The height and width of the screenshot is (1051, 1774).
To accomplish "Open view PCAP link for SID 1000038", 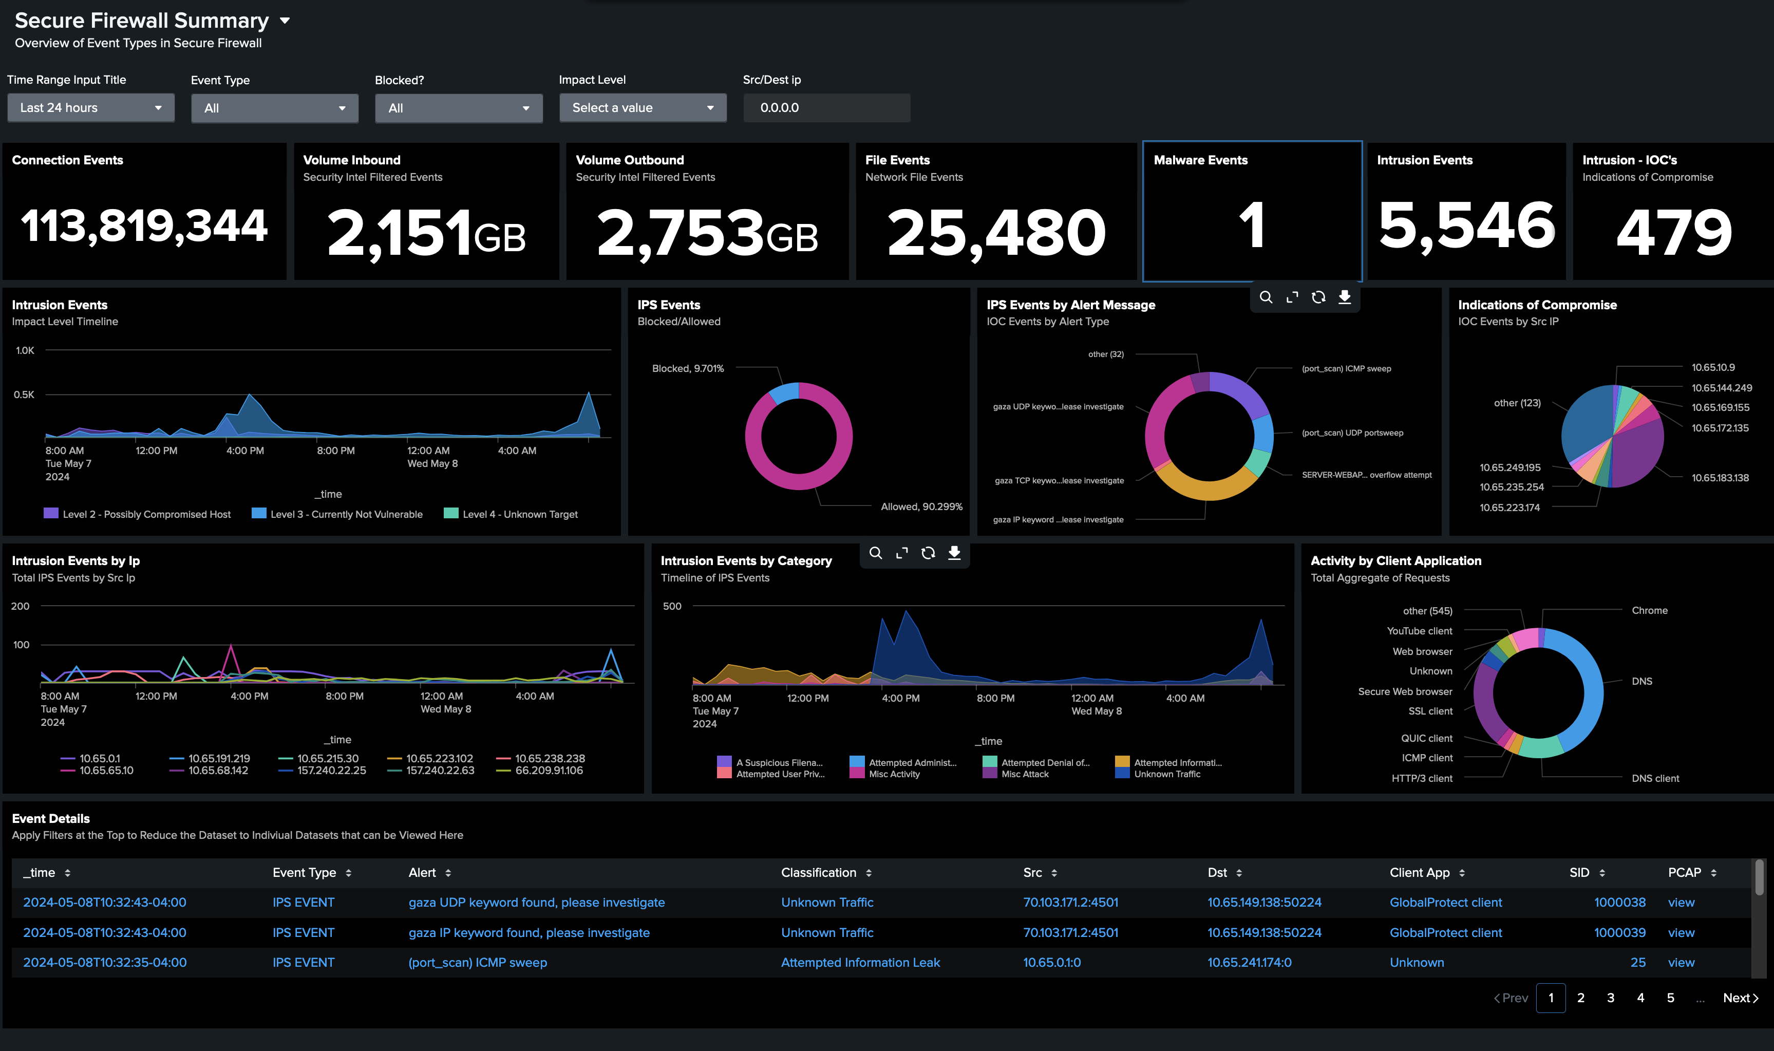I will (1681, 902).
